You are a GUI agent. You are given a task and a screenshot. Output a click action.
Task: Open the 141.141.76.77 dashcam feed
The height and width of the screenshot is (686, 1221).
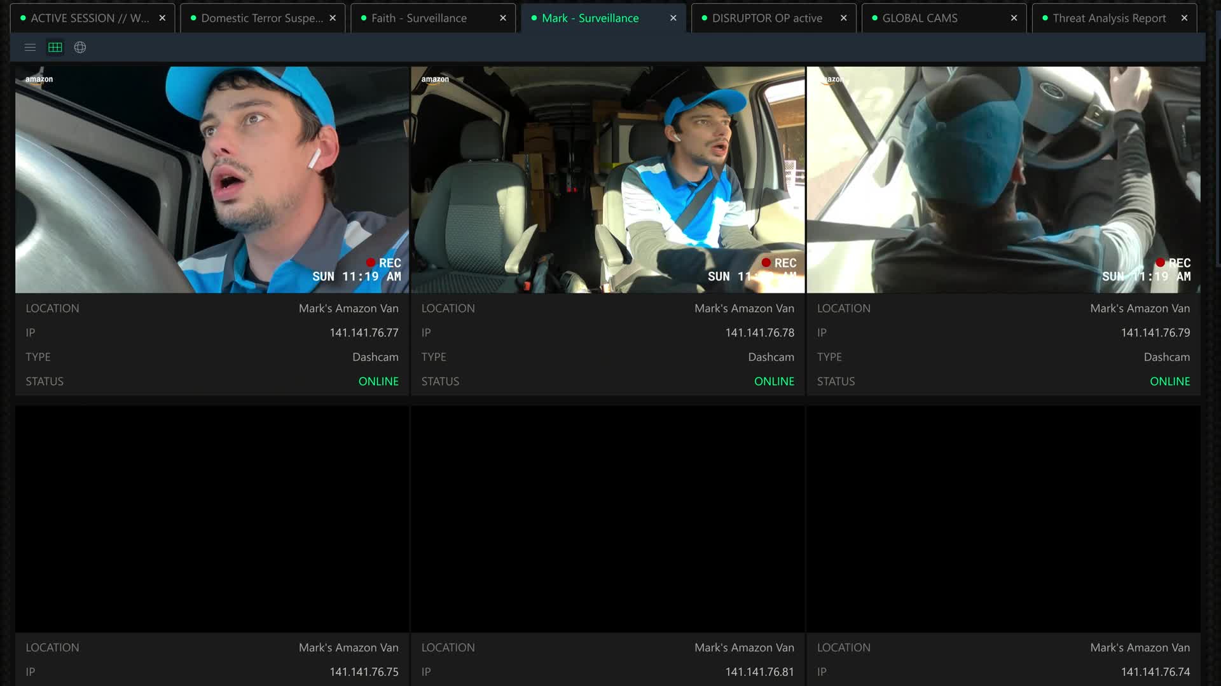point(212,180)
